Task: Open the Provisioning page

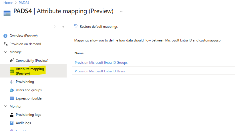Action: coord(25,82)
